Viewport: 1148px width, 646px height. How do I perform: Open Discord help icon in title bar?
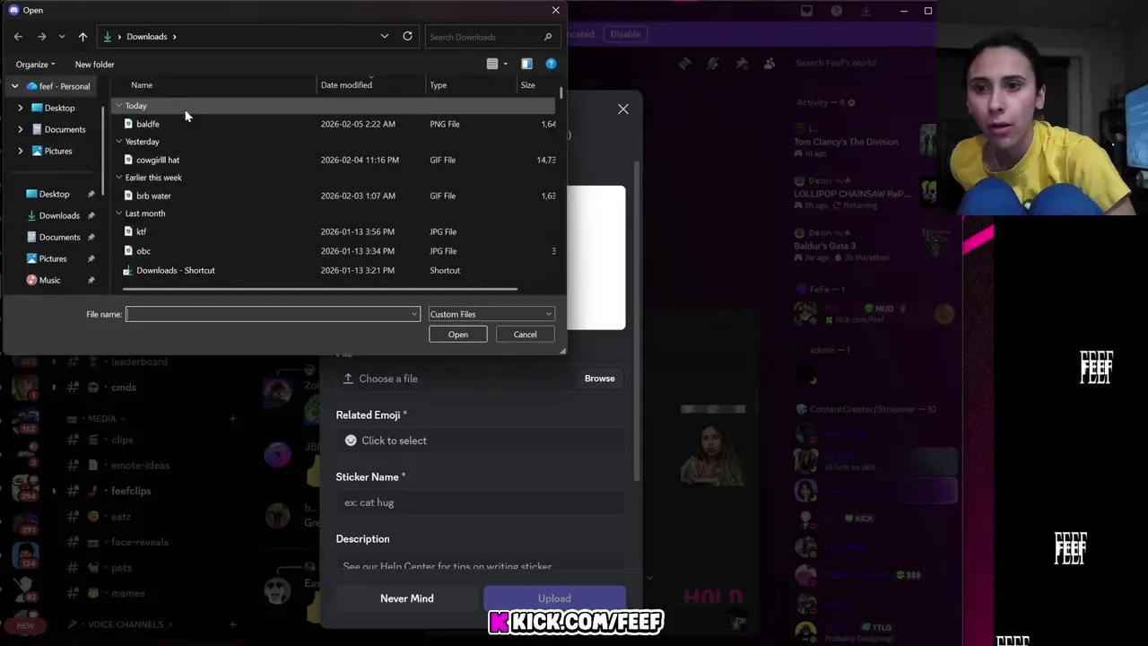(836, 11)
